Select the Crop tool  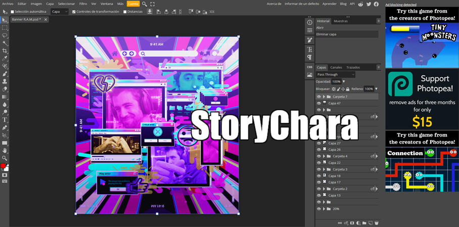(x=5, y=51)
